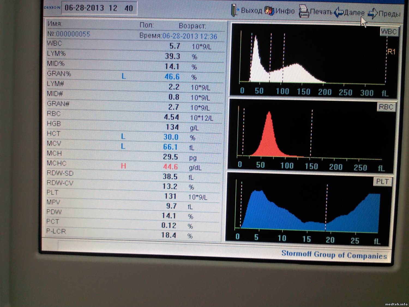The height and width of the screenshot is (307, 409).
Task: Select the Преды text label
Action: pos(389,14)
